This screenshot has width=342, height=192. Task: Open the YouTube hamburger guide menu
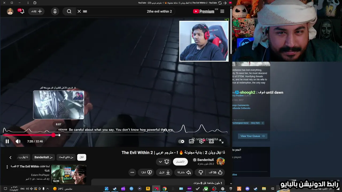[222, 11]
